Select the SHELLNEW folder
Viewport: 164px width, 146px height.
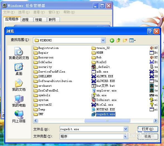tap(43, 76)
